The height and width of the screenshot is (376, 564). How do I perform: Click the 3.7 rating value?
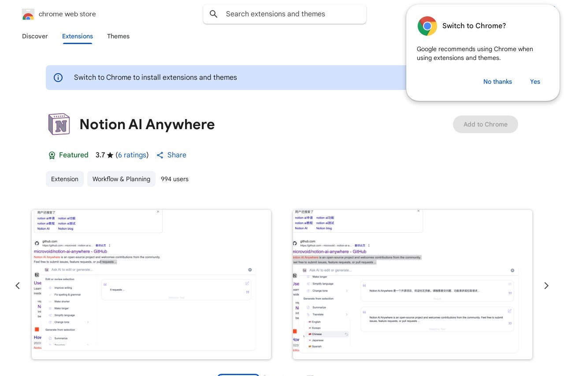100,155
